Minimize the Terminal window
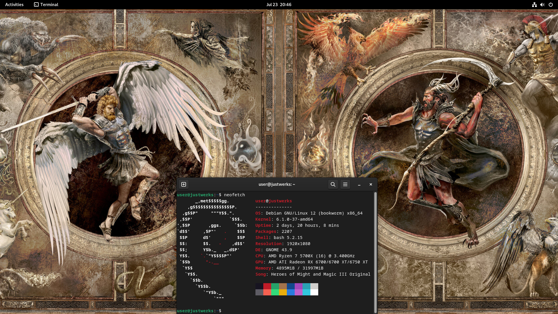The image size is (558, 314). 359,184
